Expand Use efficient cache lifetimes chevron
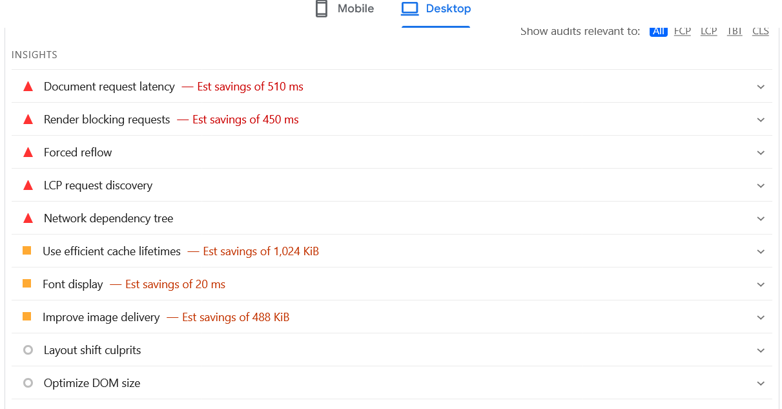Viewport: 782px width, 409px height. [x=761, y=251]
